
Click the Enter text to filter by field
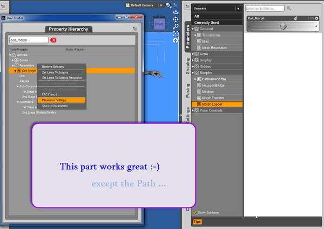[265, 9]
